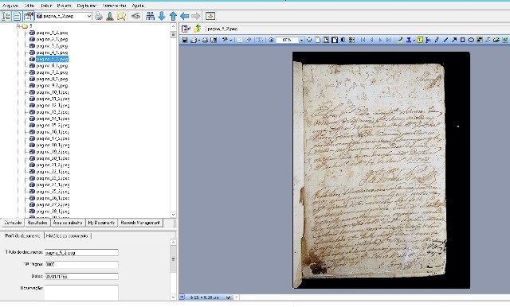Toggle the yellow text note tool
Screen dimensions: 510x307
(420, 40)
